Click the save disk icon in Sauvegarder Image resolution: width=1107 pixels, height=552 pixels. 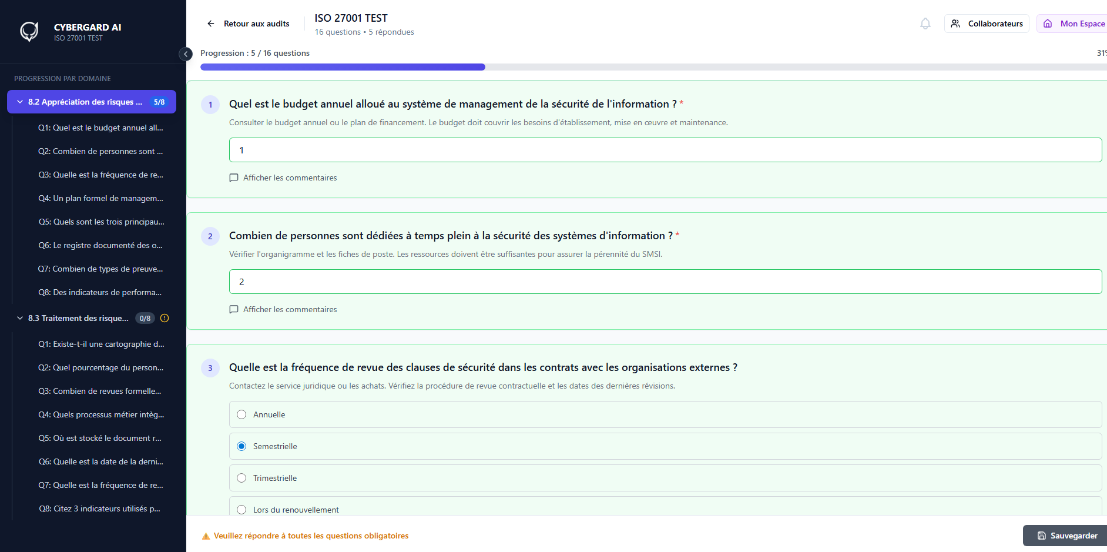click(x=1042, y=536)
